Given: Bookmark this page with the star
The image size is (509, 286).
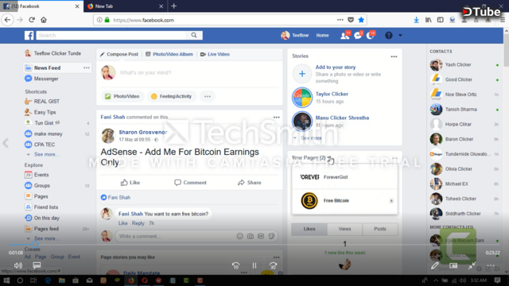Looking at the screenshot, I should coord(361,20).
